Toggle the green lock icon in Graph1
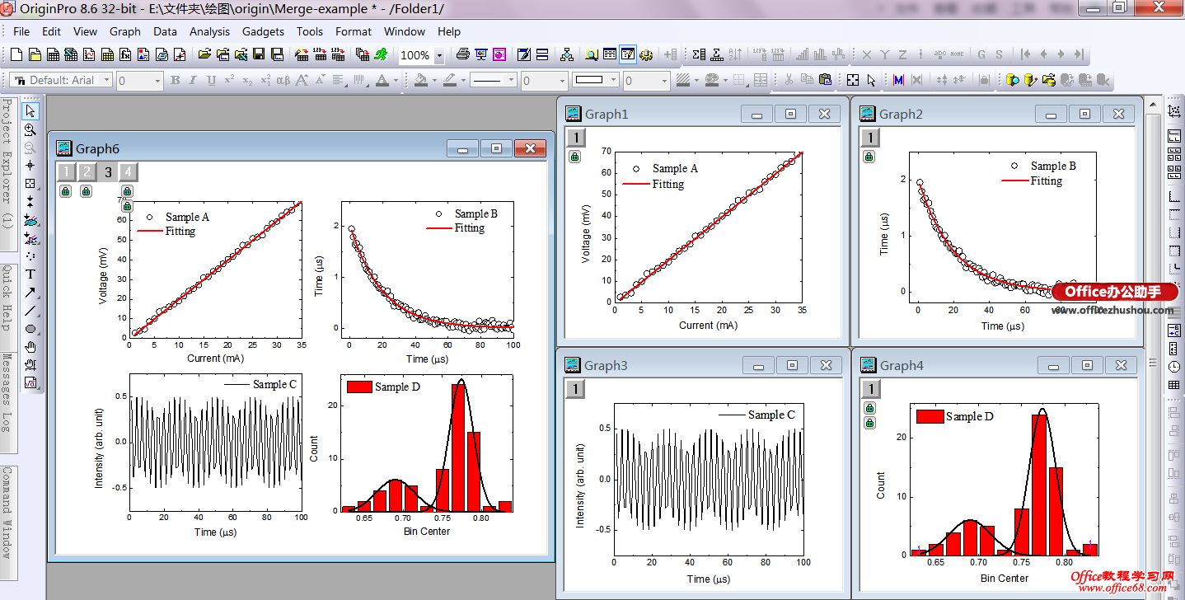1185x600 pixels. point(574,156)
